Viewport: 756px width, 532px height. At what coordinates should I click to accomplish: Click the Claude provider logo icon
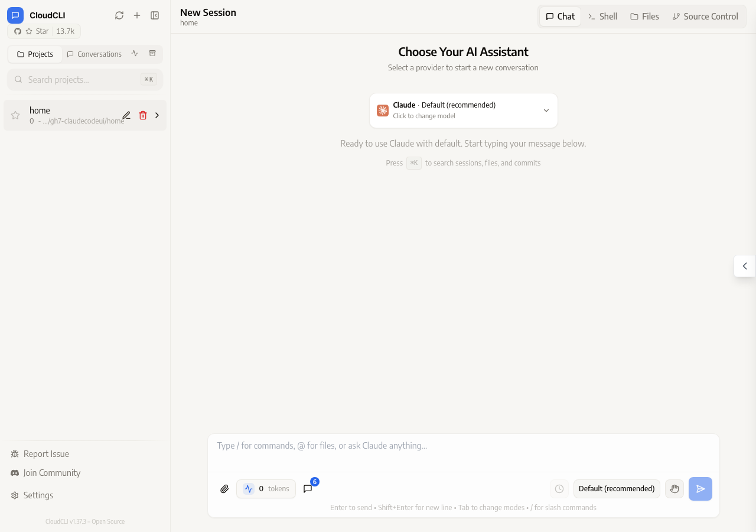(x=383, y=111)
